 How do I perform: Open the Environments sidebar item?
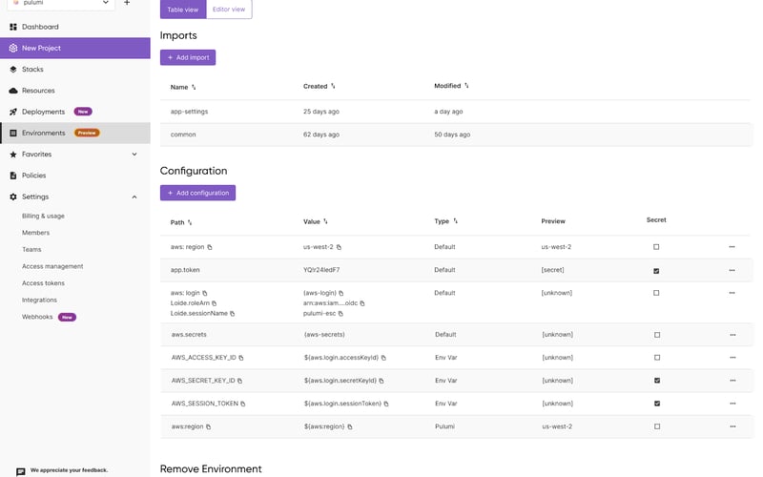(75, 133)
